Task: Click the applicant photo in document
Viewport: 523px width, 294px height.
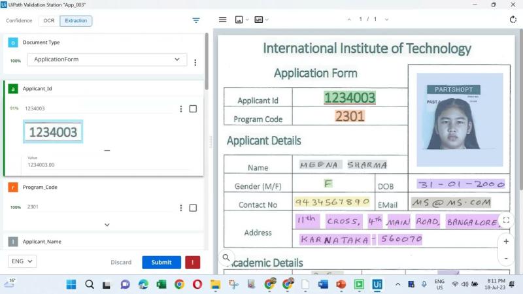Action: 460,120
